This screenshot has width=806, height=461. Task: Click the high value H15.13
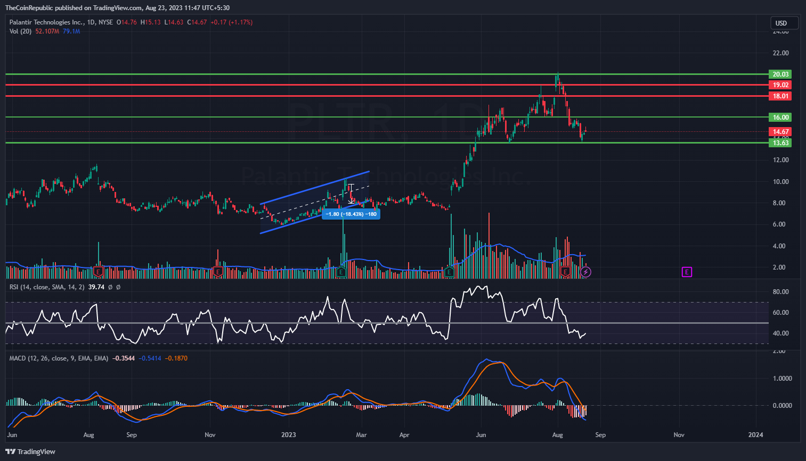pyautogui.click(x=151, y=22)
